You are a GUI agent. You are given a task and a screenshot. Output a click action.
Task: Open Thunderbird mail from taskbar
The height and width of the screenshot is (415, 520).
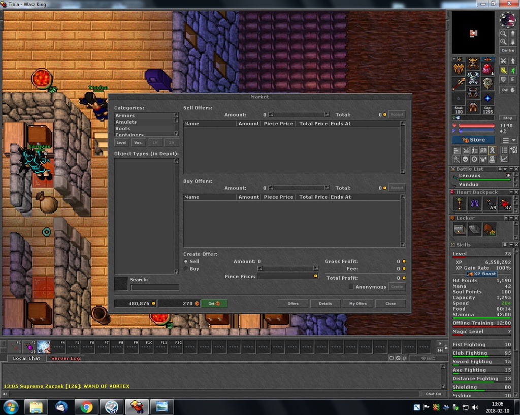[61, 407]
